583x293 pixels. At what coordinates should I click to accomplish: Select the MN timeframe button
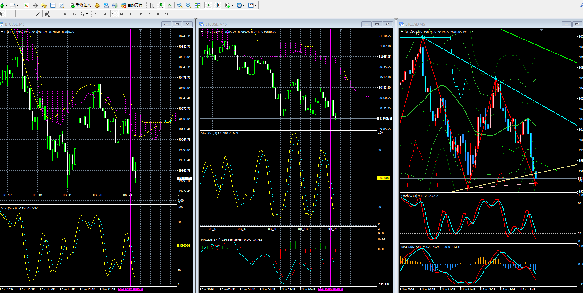[x=167, y=14]
